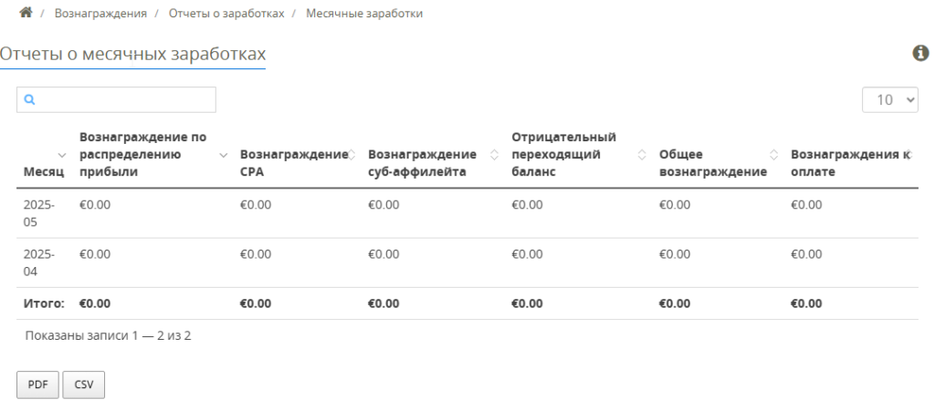Sort by Вознаграждение по распределению прибыли arrow
Image resolution: width=935 pixels, height=410 pixels.
tap(224, 155)
